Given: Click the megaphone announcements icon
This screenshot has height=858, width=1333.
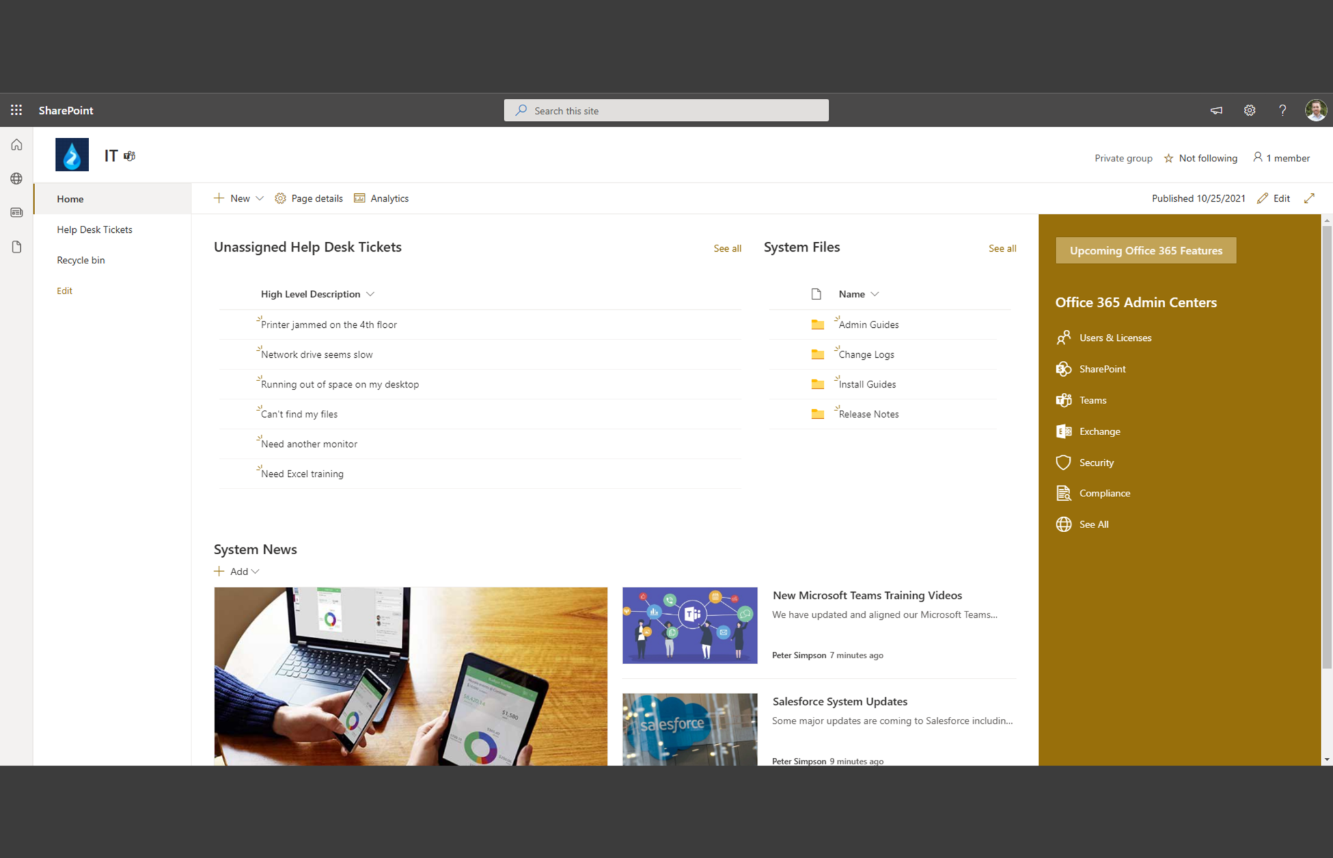Looking at the screenshot, I should coord(1216,110).
